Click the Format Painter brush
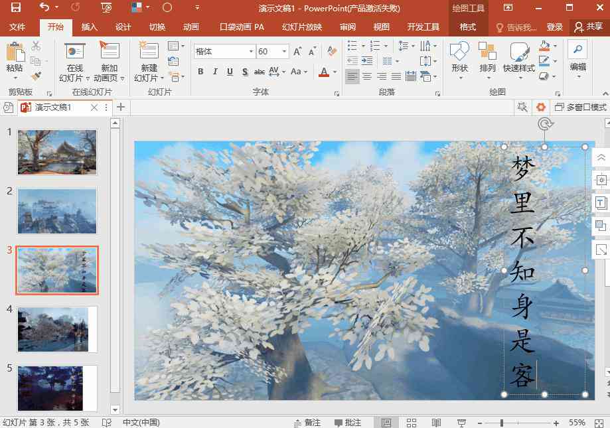The image size is (610, 428). coord(37,76)
